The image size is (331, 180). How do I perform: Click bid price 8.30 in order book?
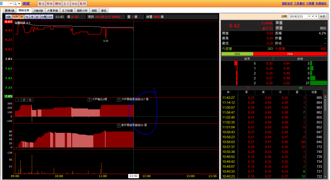point(269,63)
